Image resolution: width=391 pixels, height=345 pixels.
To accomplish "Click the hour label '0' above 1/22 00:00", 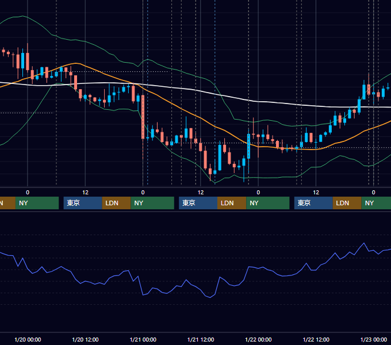I will coord(258,193).
